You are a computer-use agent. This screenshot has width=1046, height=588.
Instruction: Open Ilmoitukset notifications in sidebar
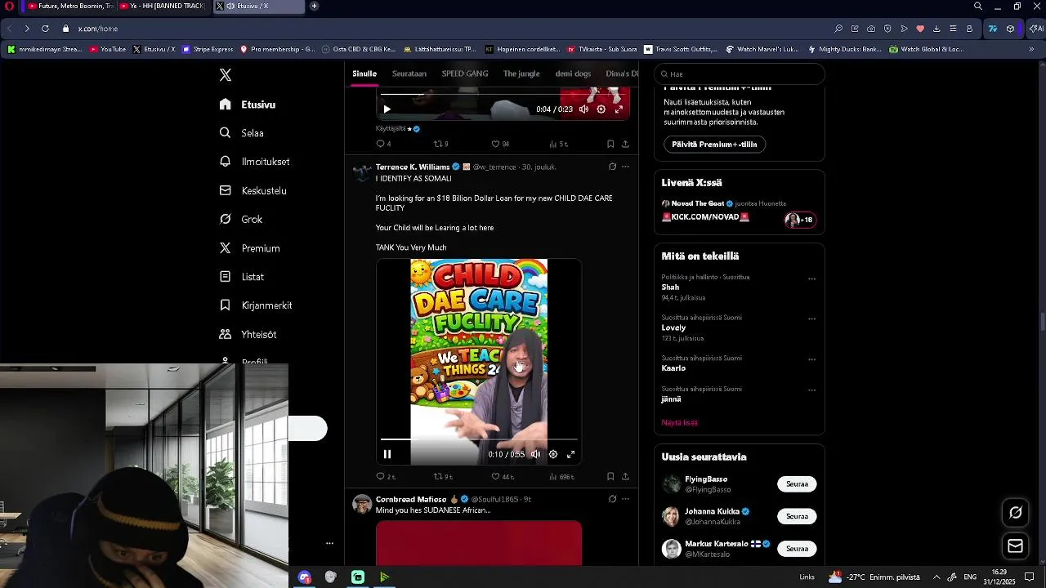click(255, 162)
